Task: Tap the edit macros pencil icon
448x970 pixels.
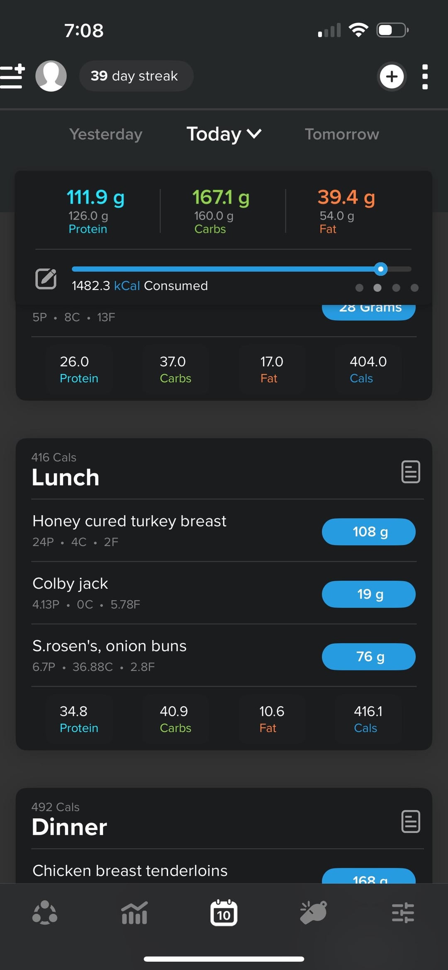Action: point(46,279)
